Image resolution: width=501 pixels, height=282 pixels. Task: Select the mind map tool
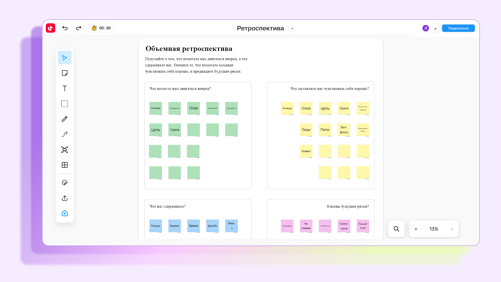tap(65, 150)
